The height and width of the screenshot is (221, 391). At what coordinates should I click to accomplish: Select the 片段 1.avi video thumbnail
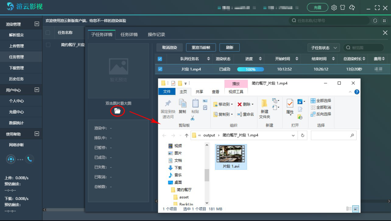click(231, 154)
